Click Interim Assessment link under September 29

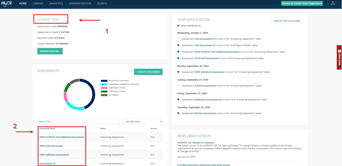(205, 86)
